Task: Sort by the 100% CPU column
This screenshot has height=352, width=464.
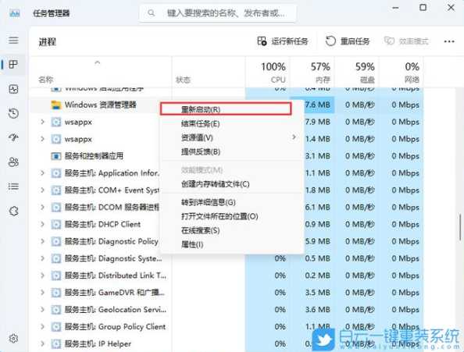Action: (x=268, y=73)
